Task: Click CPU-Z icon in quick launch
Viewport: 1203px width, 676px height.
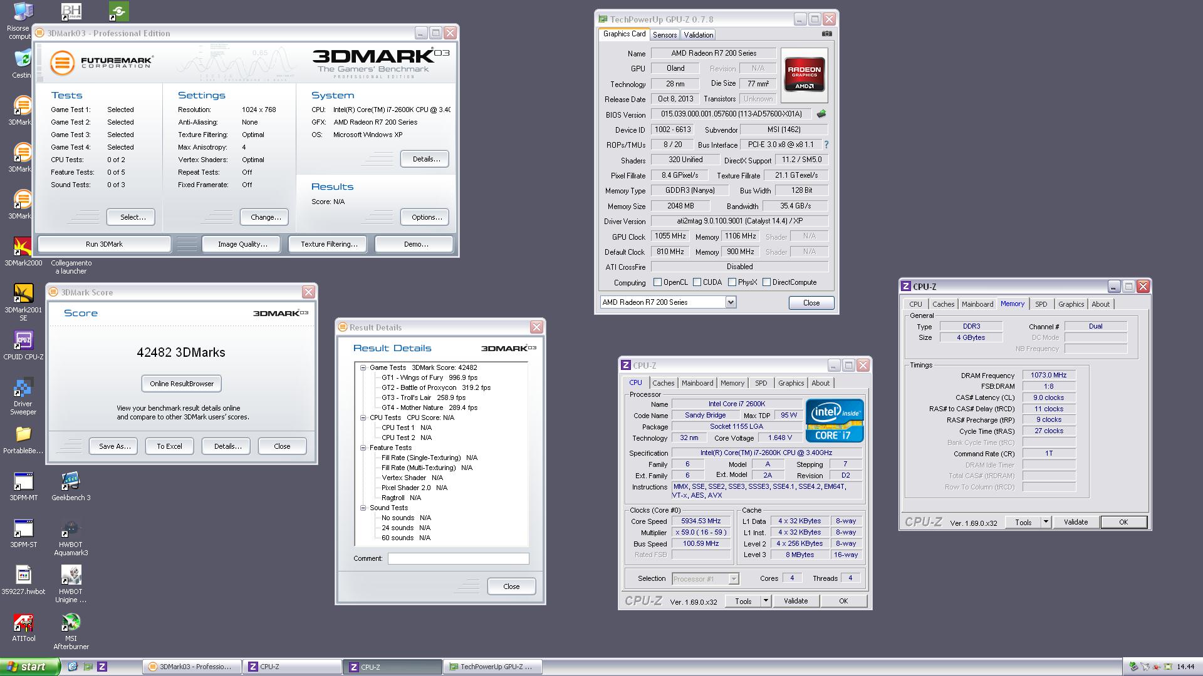Action: pyautogui.click(x=102, y=667)
